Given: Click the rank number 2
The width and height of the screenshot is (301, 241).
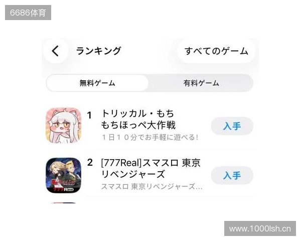Looking at the screenshot, I should click(x=90, y=163).
